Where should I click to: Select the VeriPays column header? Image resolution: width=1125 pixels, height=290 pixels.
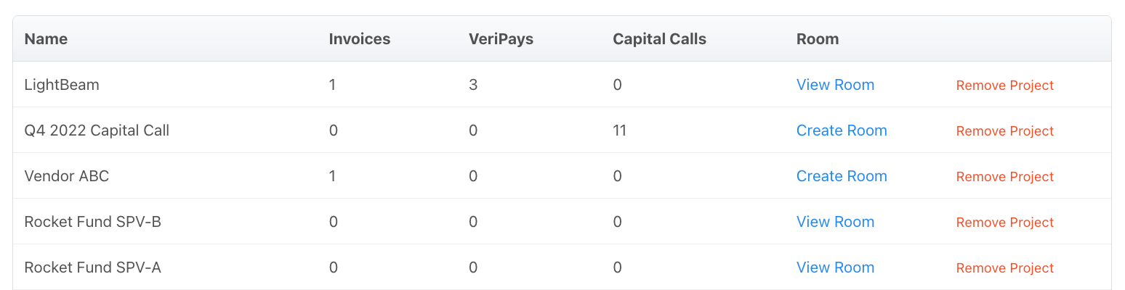[x=501, y=39]
